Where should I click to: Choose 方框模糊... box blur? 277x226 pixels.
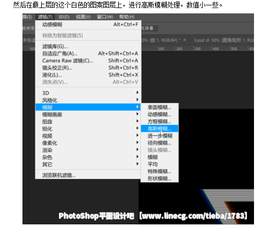tap(159, 122)
